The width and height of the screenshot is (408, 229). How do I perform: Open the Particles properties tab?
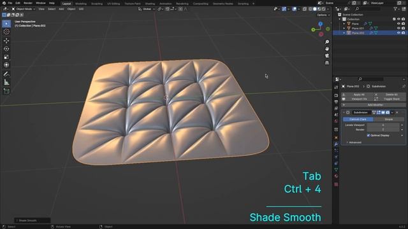point(336,150)
